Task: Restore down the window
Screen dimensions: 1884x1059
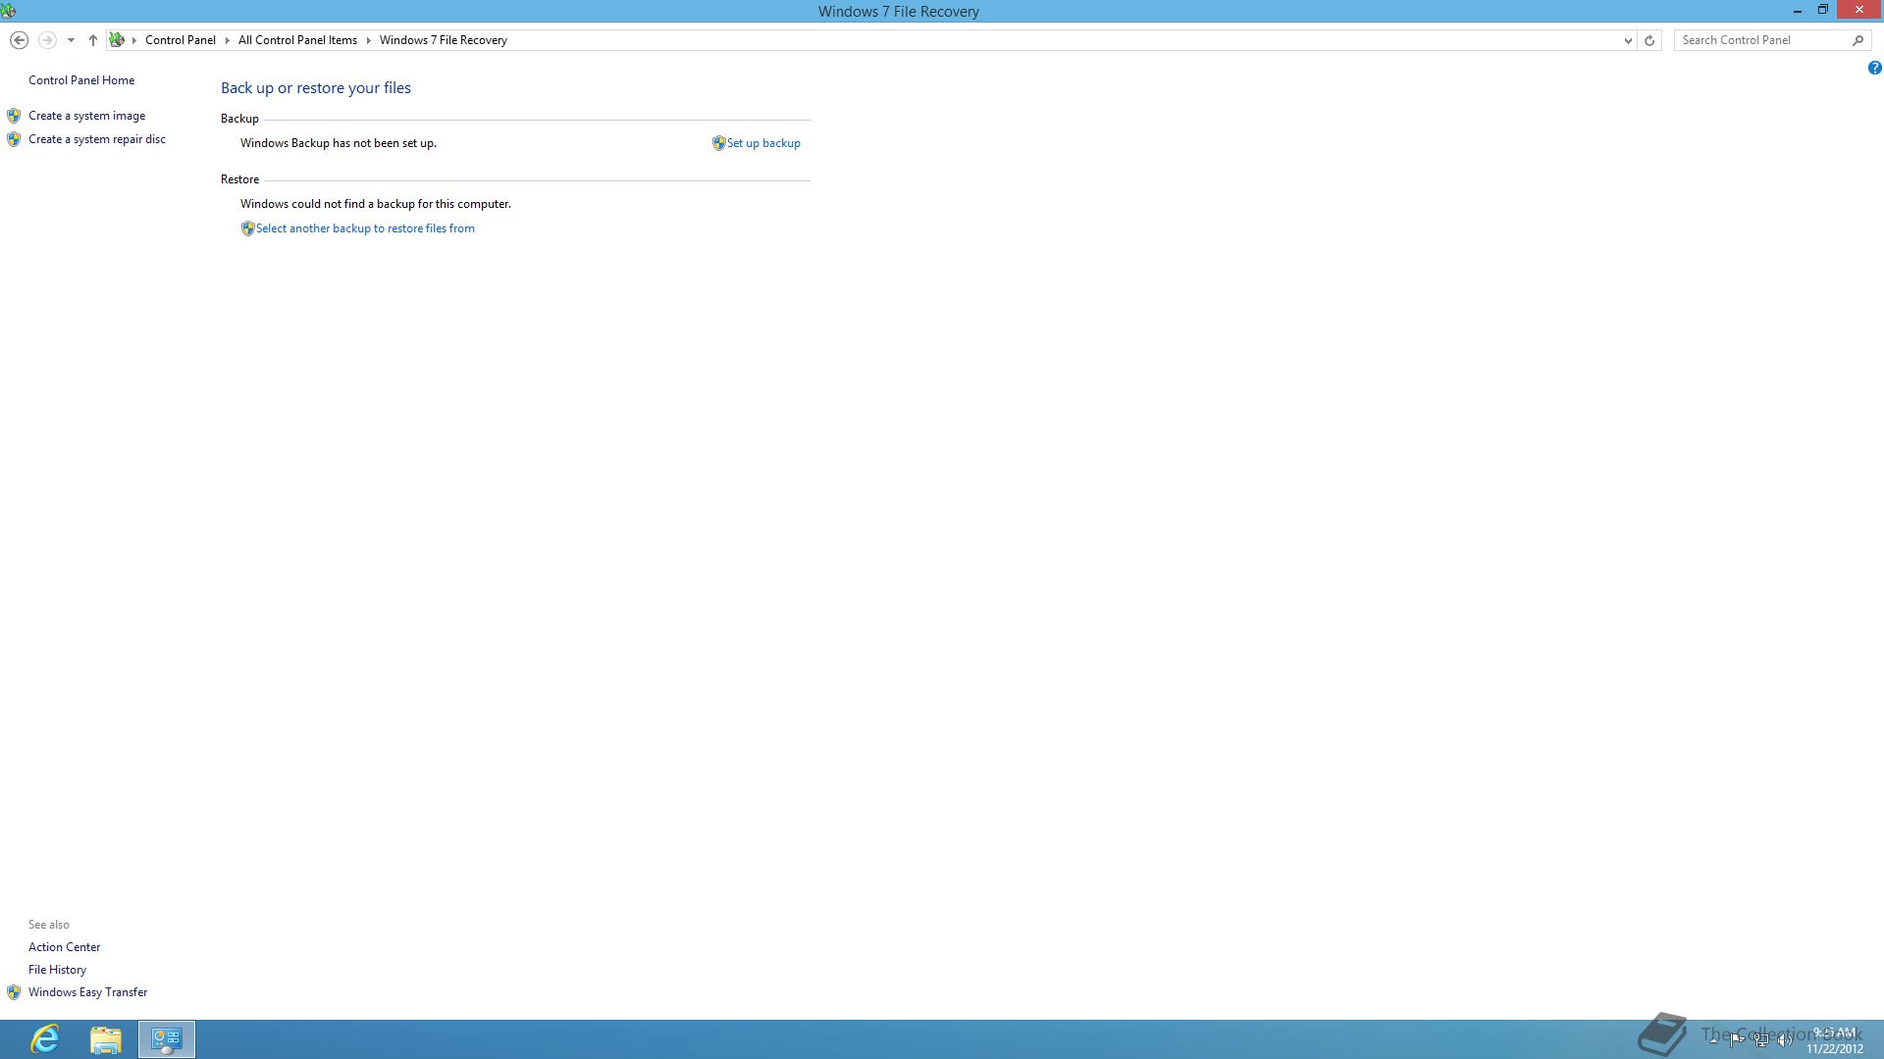Action: tap(1823, 10)
